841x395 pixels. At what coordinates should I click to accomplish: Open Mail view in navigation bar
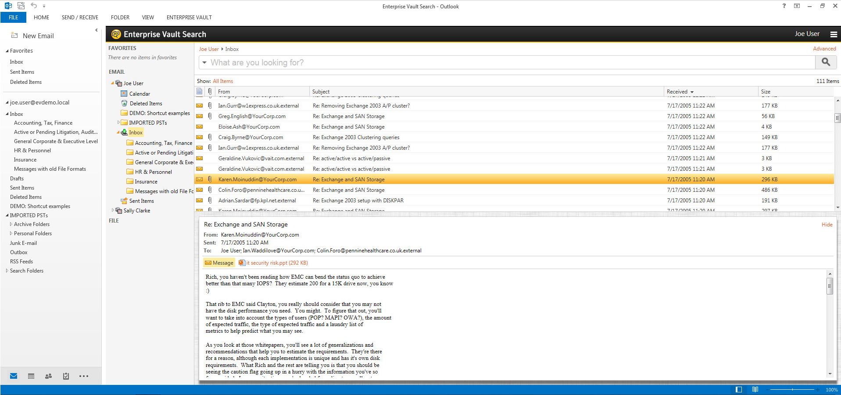tap(14, 376)
